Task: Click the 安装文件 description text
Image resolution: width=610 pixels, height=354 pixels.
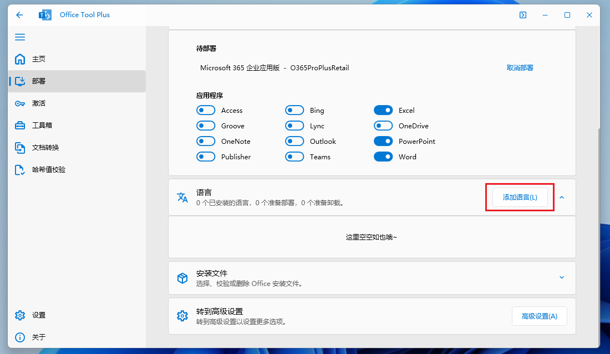Action: tap(251, 284)
